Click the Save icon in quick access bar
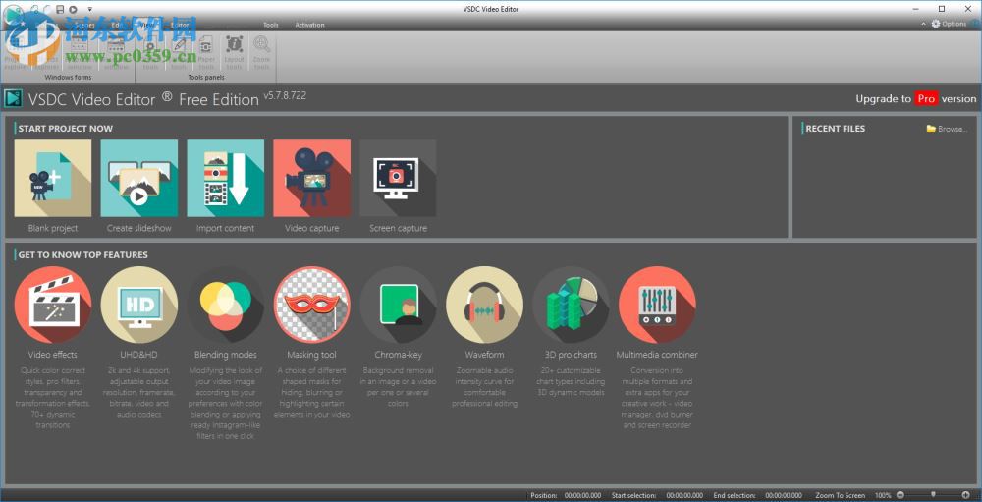Image resolution: width=982 pixels, height=502 pixels. click(60, 9)
